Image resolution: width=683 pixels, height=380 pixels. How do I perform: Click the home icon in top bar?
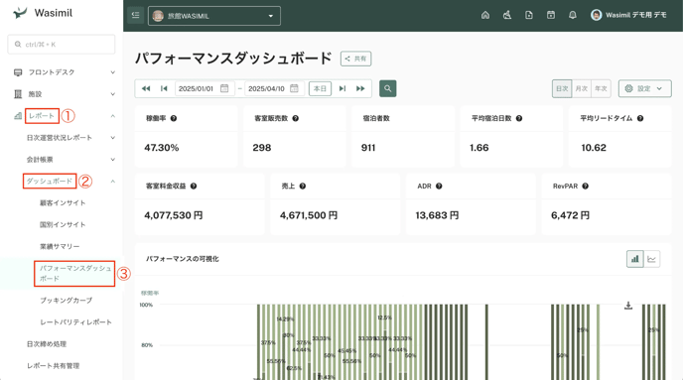485,15
